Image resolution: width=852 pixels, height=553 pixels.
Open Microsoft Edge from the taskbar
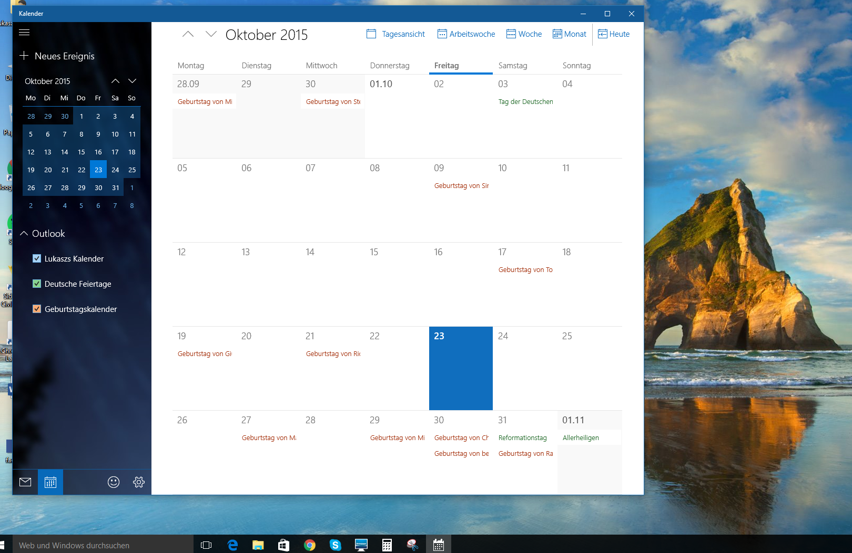[x=232, y=545]
